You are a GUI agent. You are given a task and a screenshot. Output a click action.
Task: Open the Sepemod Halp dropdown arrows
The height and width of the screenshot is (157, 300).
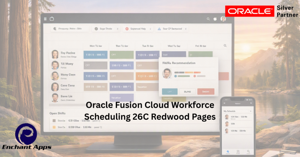(x=150, y=29)
